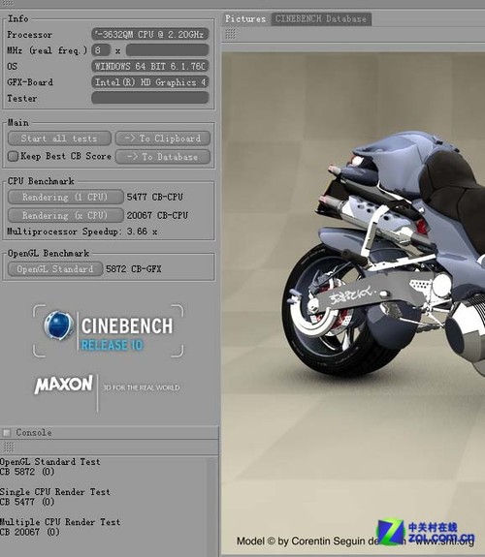Click console line Single CPU Render Test

click(x=55, y=492)
